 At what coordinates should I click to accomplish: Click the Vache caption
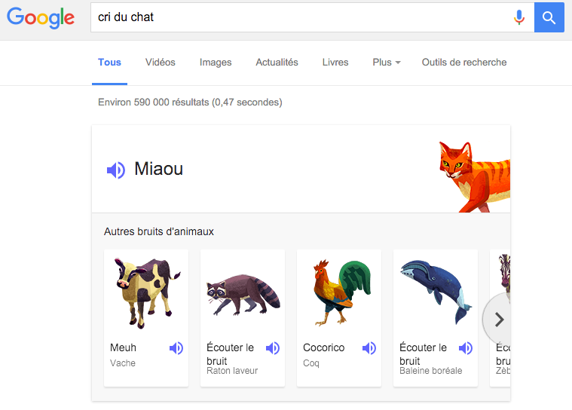123,363
